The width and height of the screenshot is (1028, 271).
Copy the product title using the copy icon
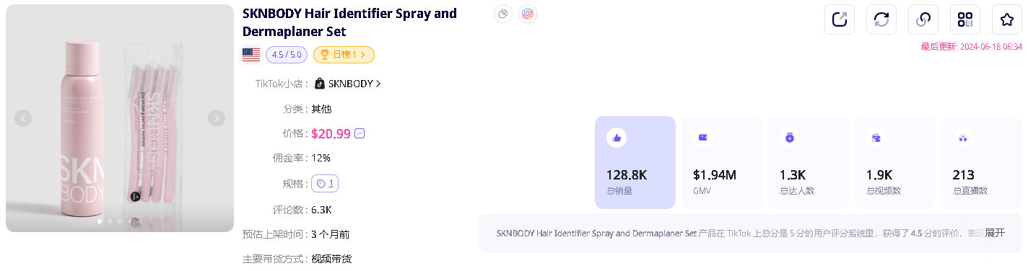tap(504, 14)
